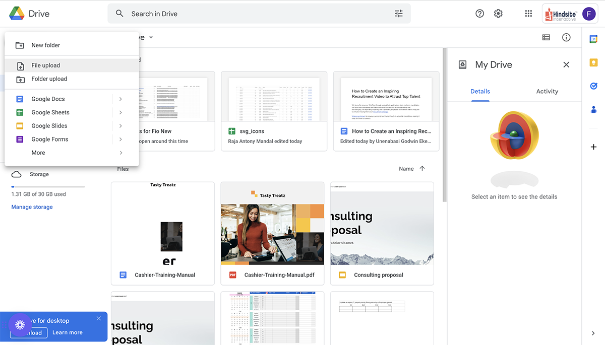Open search options filter icon

coord(398,14)
